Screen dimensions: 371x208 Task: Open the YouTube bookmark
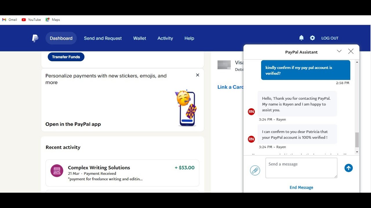(31, 20)
